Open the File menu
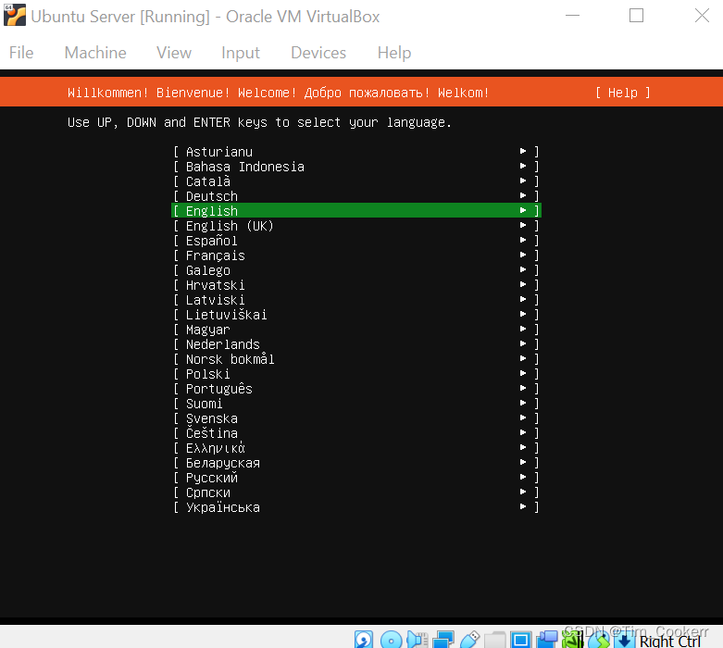 [x=21, y=53]
